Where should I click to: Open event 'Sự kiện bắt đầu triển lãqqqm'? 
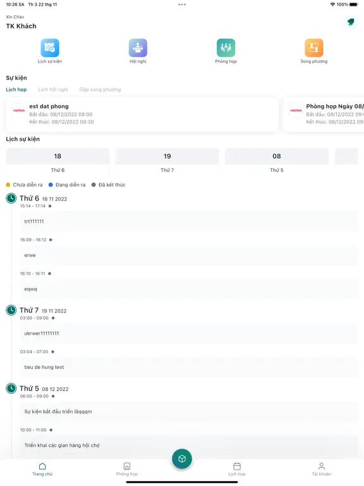pos(189,411)
